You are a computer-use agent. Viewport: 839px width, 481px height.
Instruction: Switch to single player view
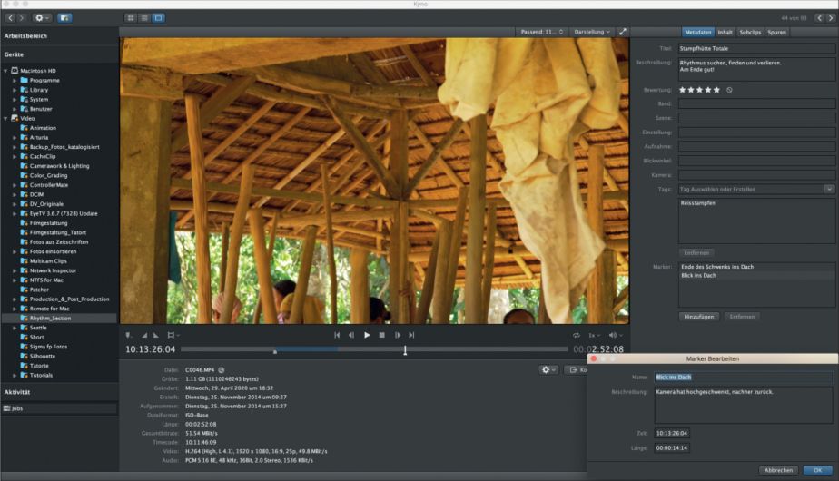[158, 18]
